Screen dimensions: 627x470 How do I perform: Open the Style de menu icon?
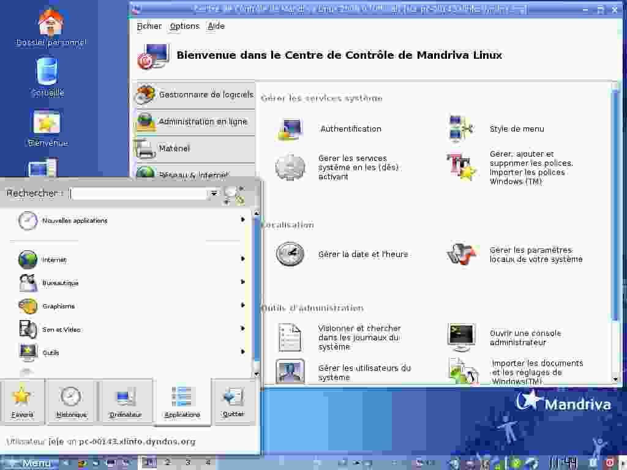pyautogui.click(x=460, y=129)
